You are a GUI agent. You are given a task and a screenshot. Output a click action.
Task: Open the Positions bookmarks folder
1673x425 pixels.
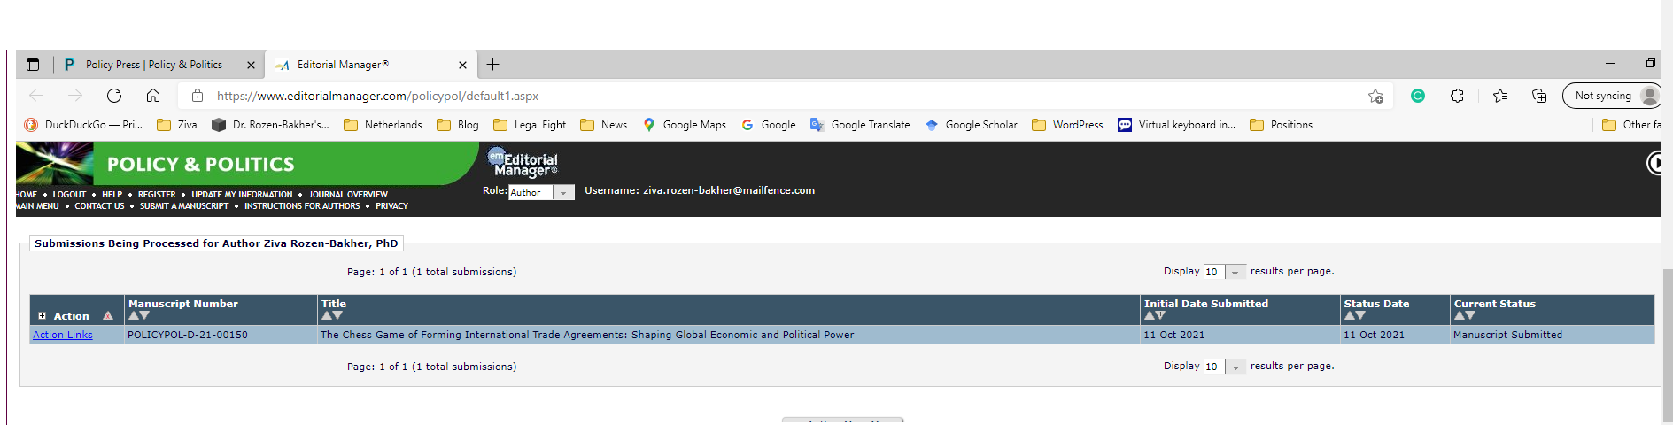point(1281,125)
